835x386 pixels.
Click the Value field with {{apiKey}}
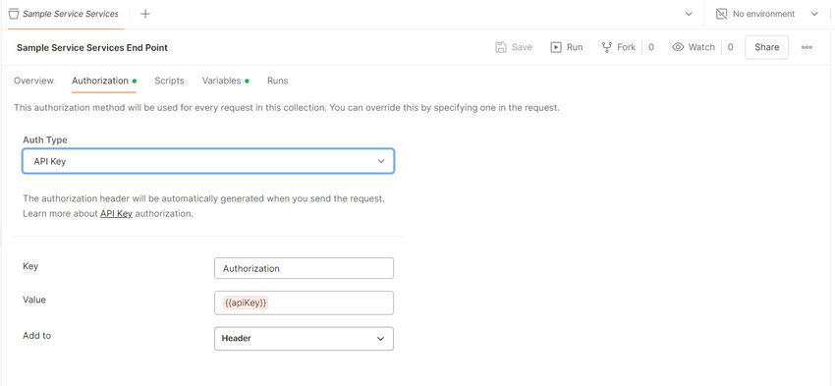[x=304, y=303]
